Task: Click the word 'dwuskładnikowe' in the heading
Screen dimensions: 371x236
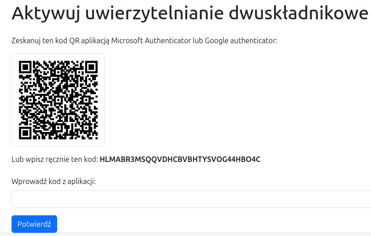Action: click(299, 13)
